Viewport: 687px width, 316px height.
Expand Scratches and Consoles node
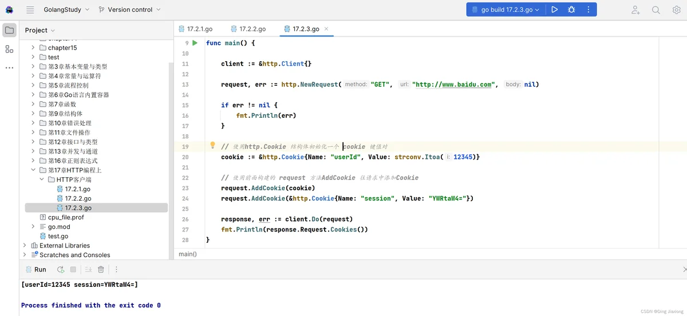point(25,255)
